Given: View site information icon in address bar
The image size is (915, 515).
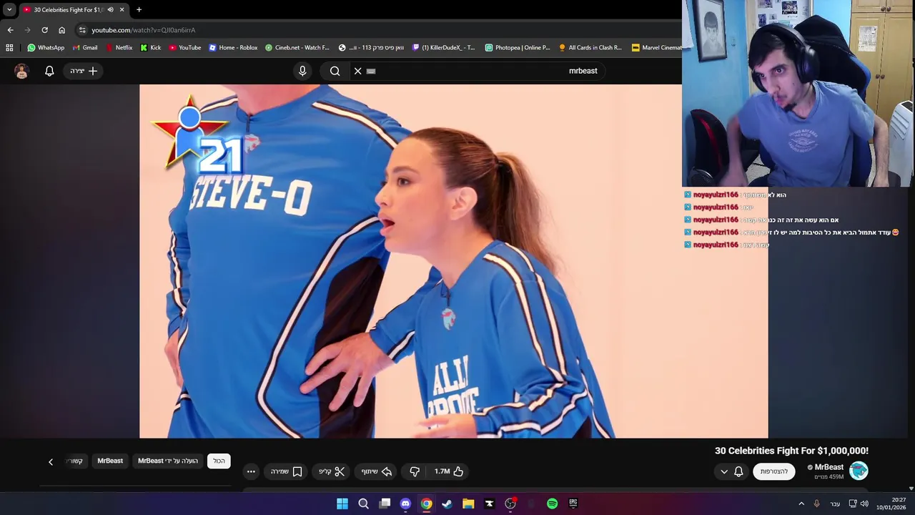Looking at the screenshot, I should pos(81,30).
